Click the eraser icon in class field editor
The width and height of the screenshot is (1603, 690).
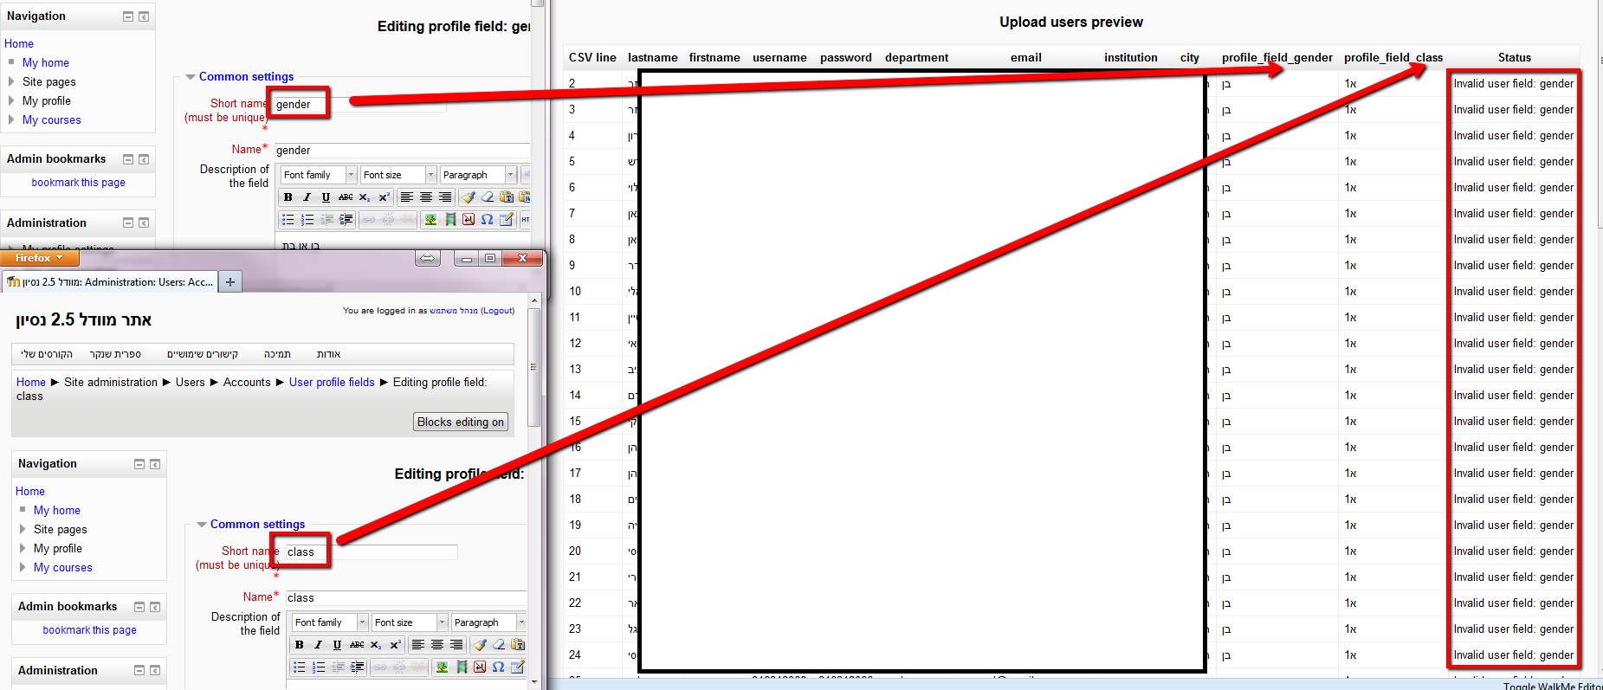499,645
